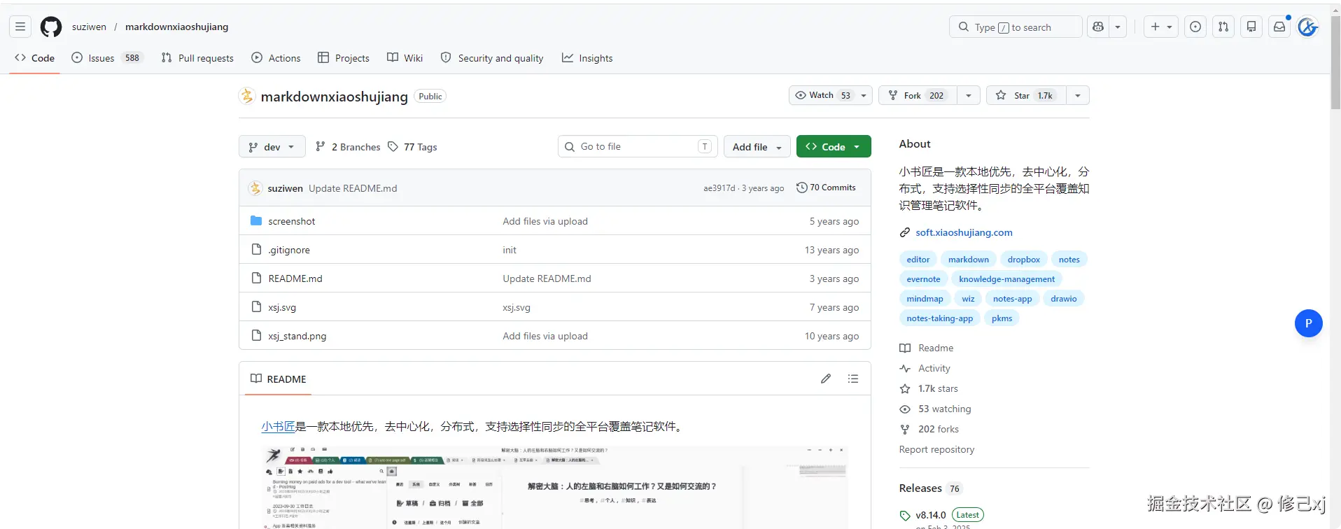
Task: Open the suziwen owner link in breadcrumb
Action: [x=89, y=27]
